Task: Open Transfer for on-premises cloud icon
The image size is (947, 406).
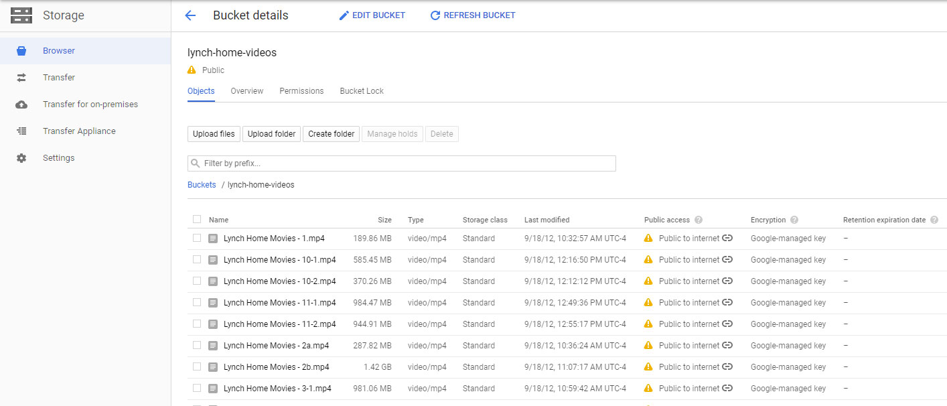Action: 21,105
